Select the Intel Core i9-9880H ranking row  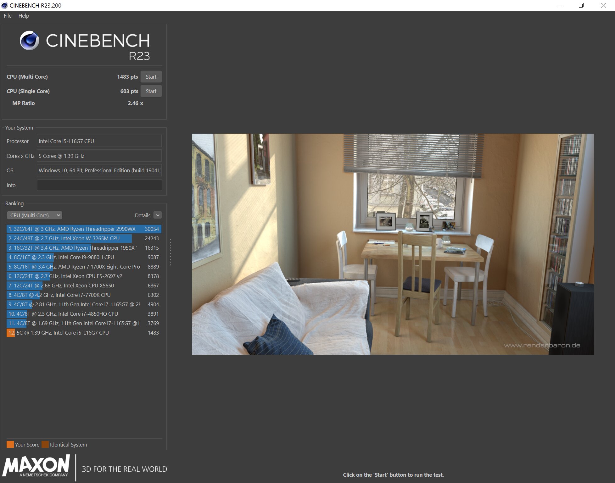click(84, 257)
